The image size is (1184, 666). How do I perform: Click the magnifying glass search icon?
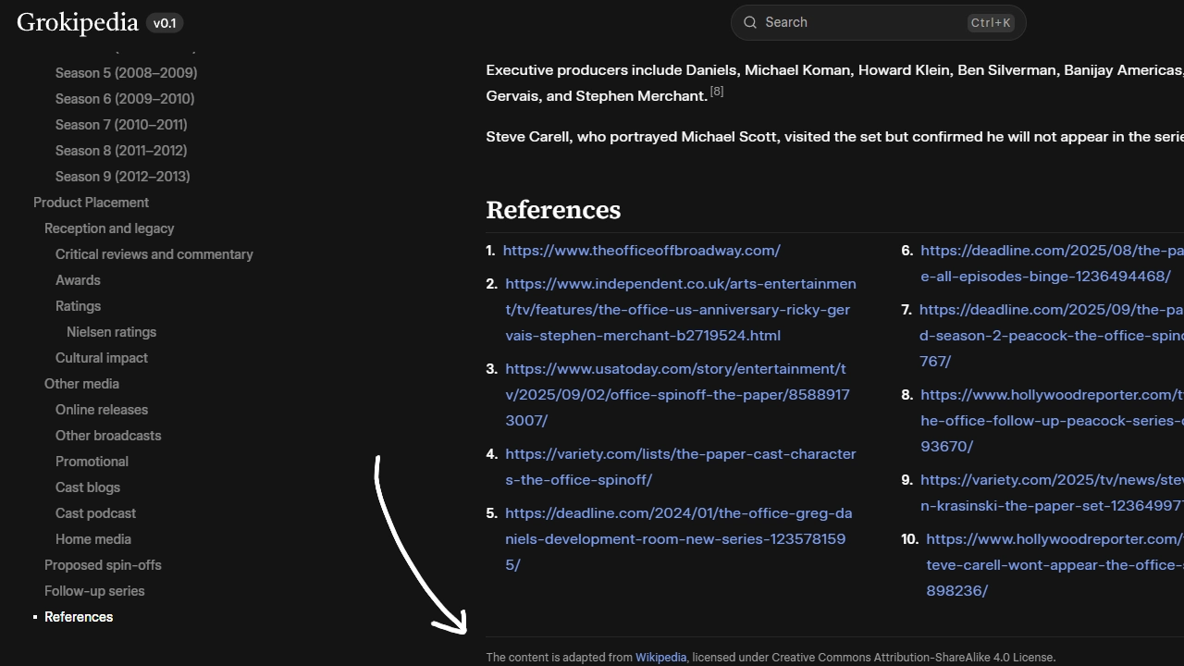pyautogui.click(x=750, y=23)
